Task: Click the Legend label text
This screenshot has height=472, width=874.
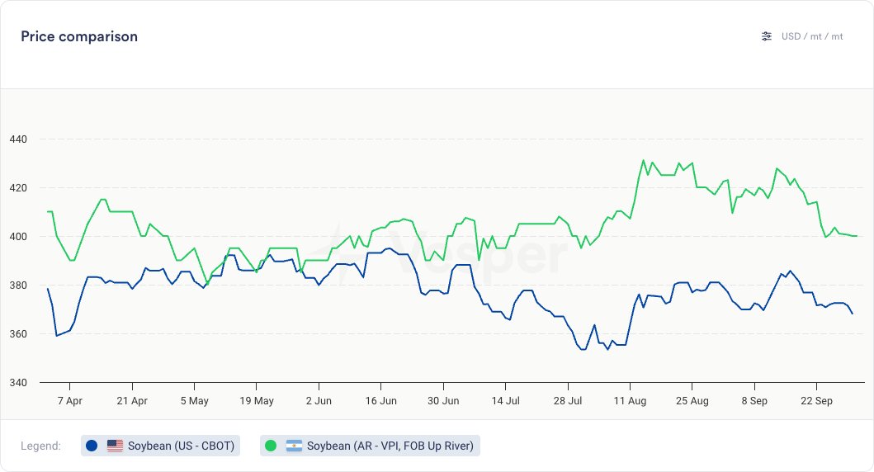Action: 40,446
